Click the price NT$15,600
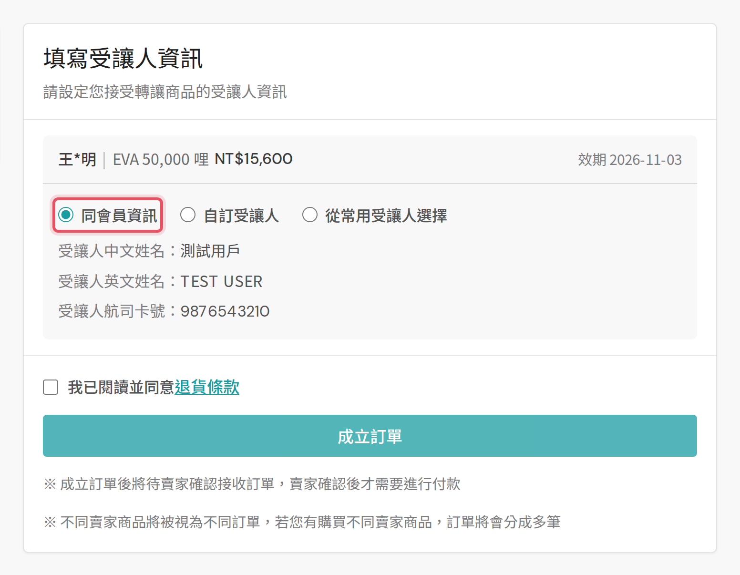 coord(254,159)
